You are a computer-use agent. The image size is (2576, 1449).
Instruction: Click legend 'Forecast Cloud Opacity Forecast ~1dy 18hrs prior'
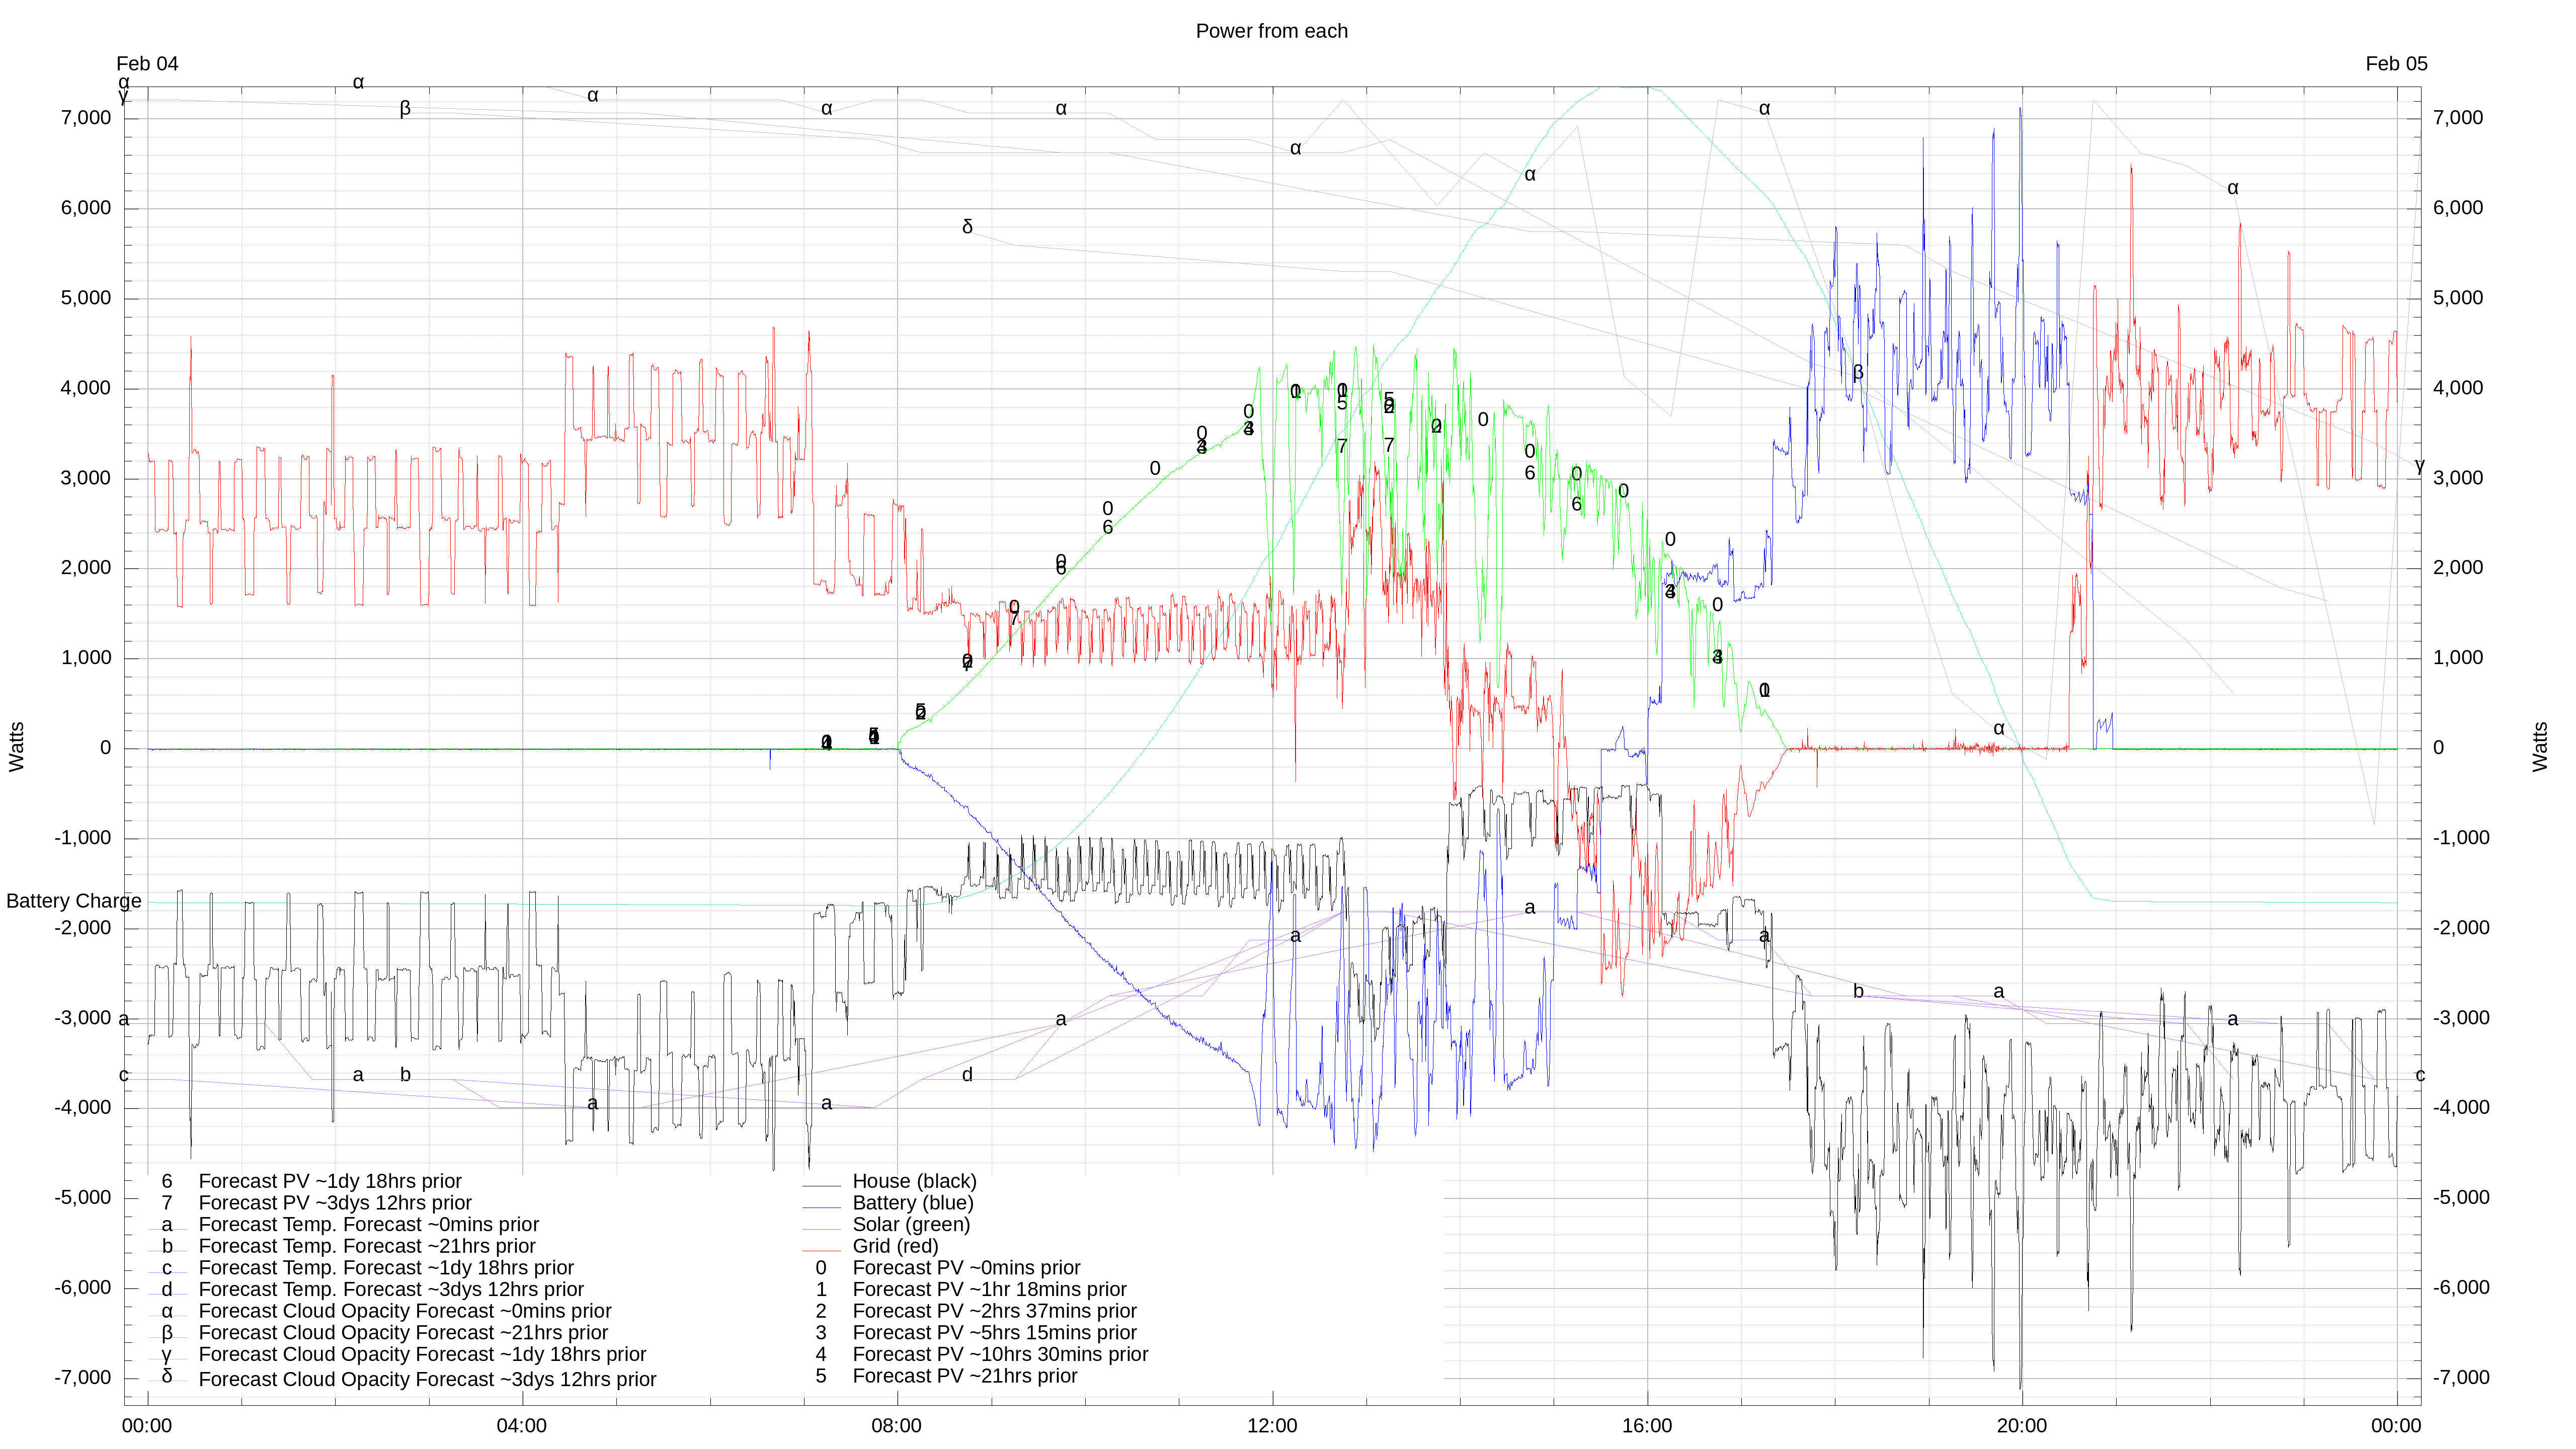[x=422, y=1355]
